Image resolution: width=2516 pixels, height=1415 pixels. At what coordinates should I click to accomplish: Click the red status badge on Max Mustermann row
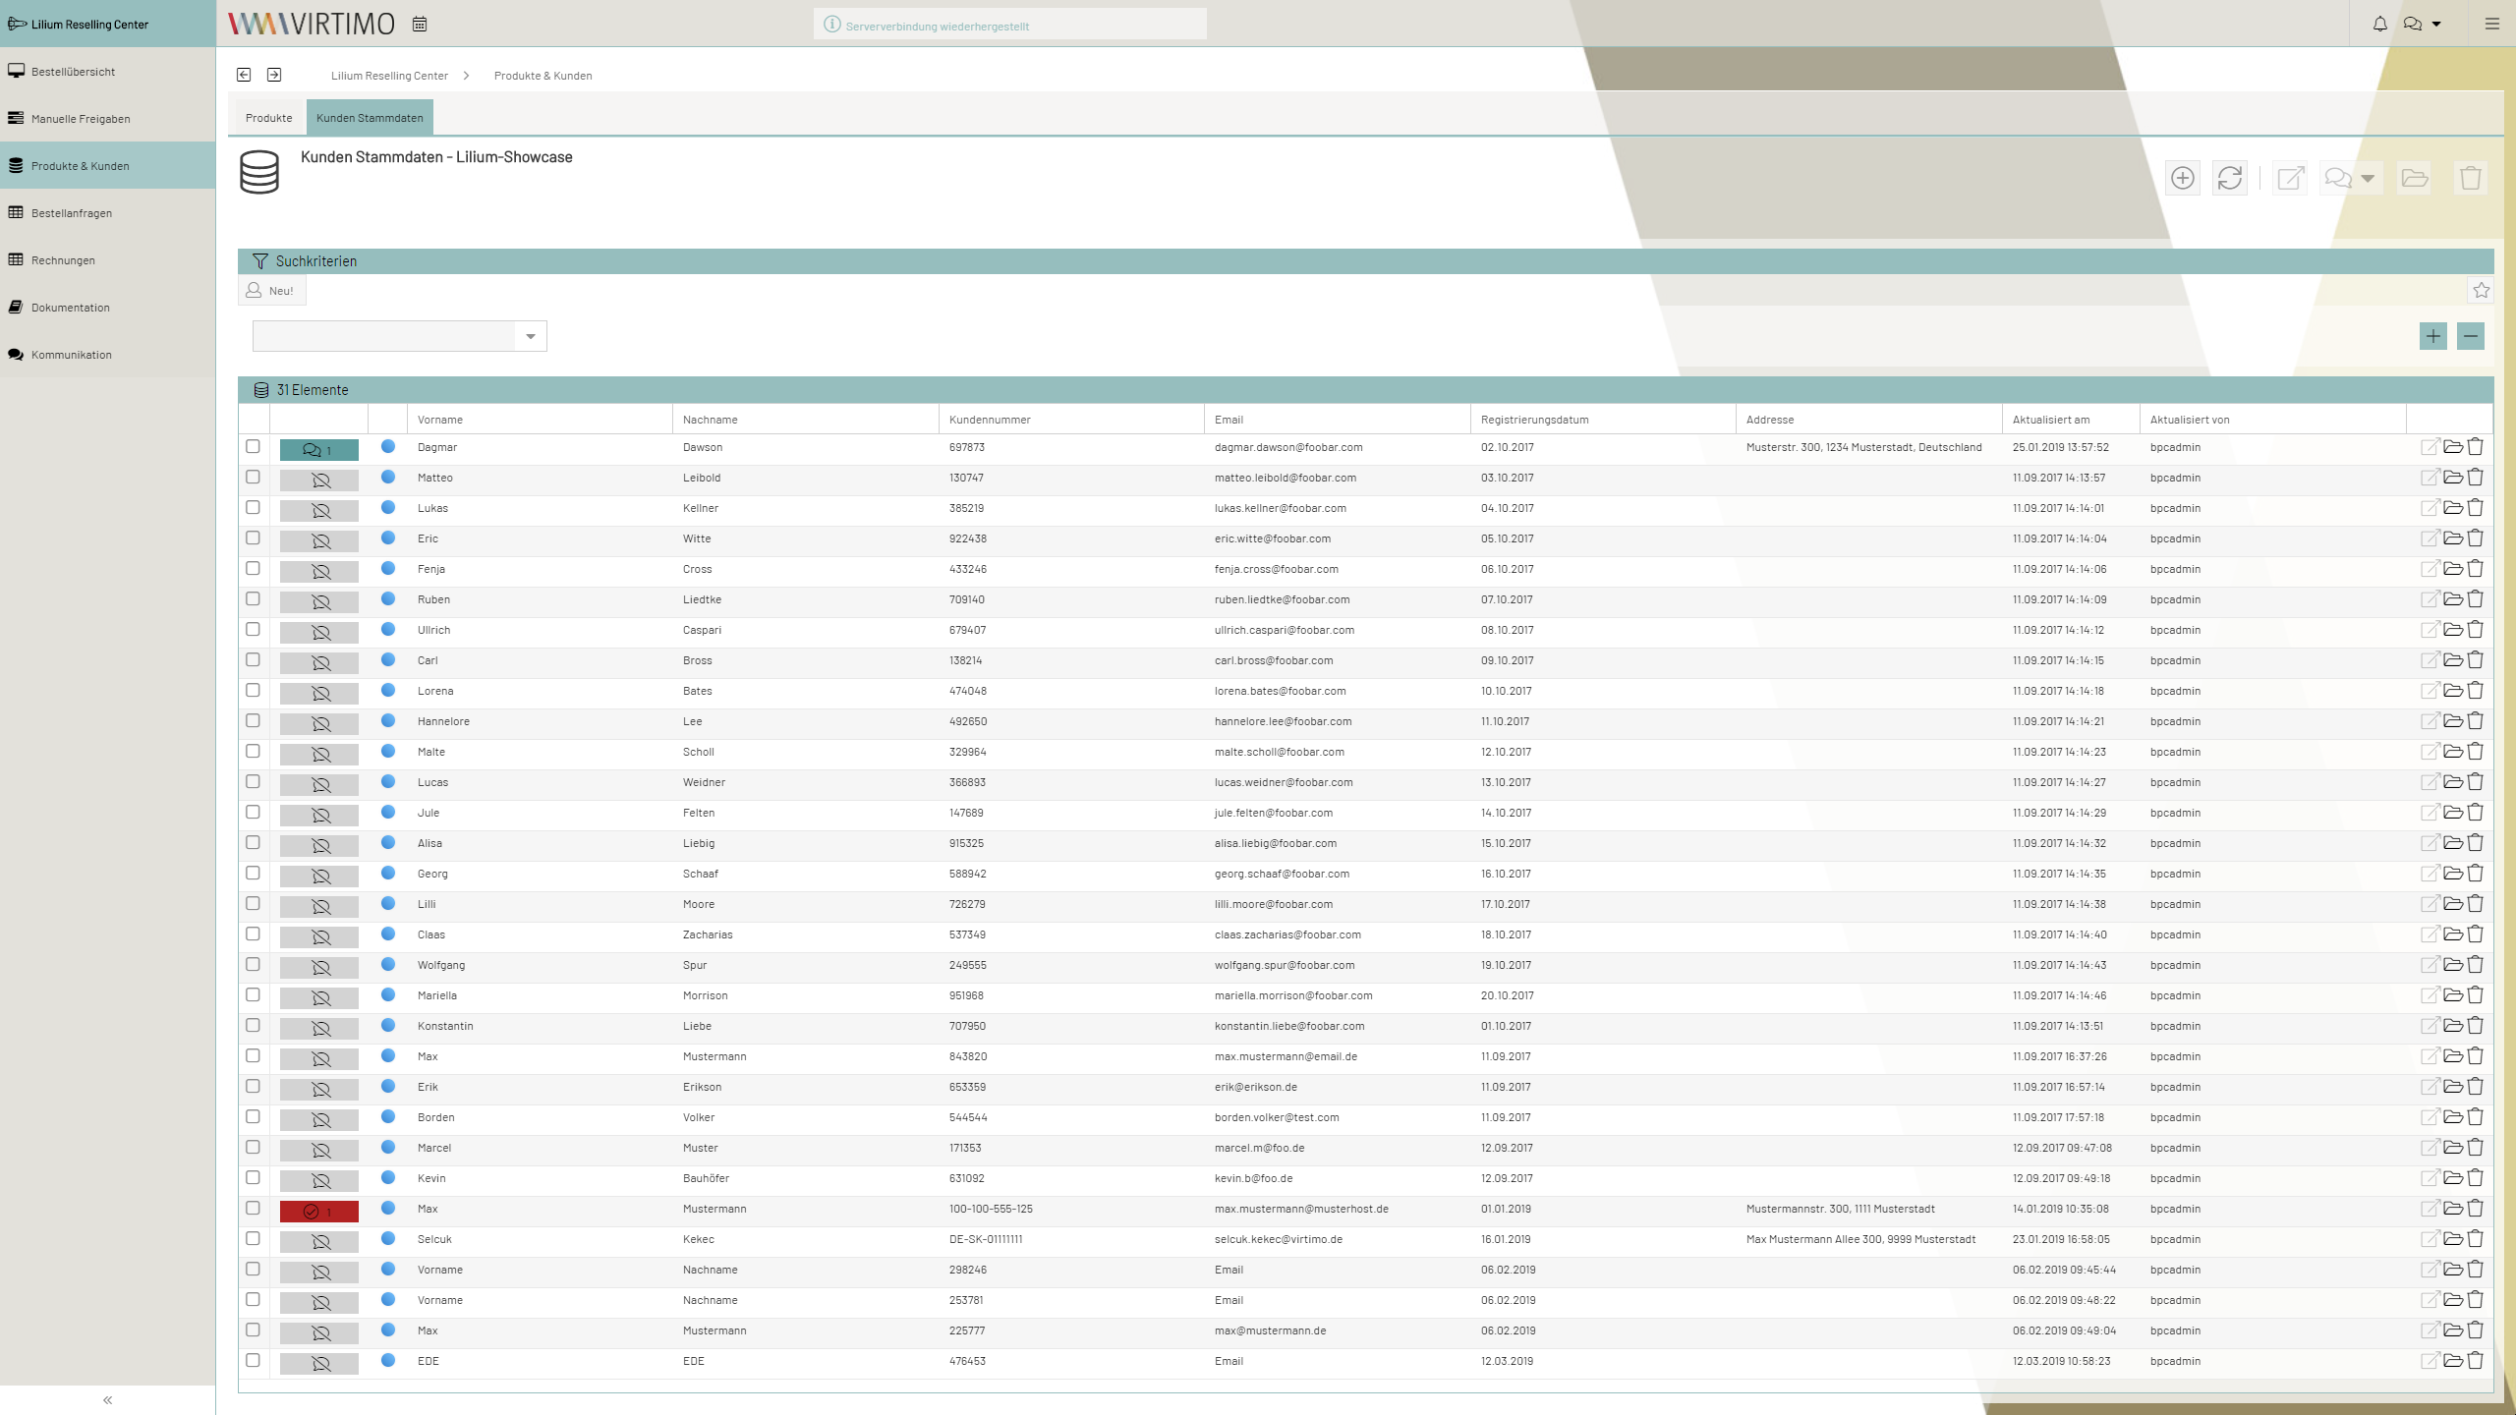click(x=319, y=1212)
